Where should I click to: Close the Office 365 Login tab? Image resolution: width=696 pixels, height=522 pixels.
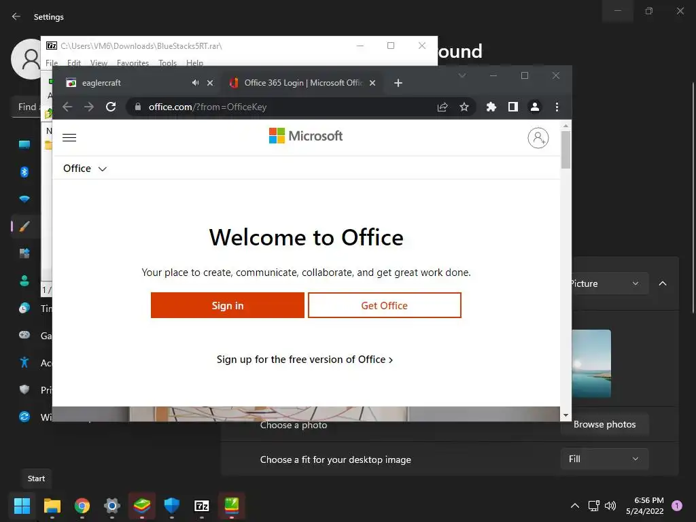click(x=372, y=83)
